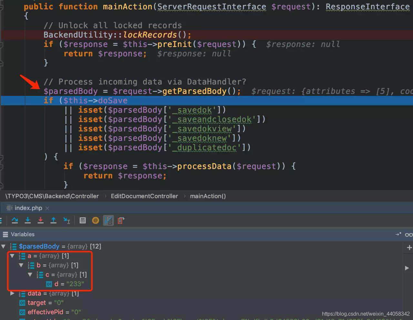
Task: Click the value icon beside effectivePid
Action: (22, 312)
